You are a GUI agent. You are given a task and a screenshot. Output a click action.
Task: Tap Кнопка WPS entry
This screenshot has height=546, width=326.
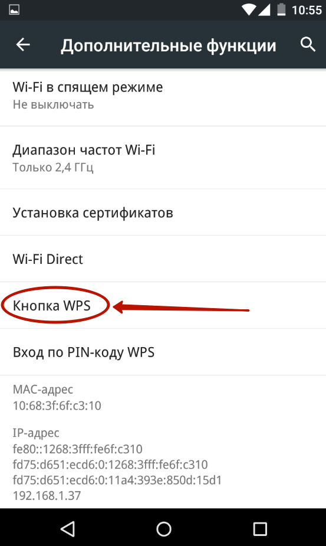163,305
